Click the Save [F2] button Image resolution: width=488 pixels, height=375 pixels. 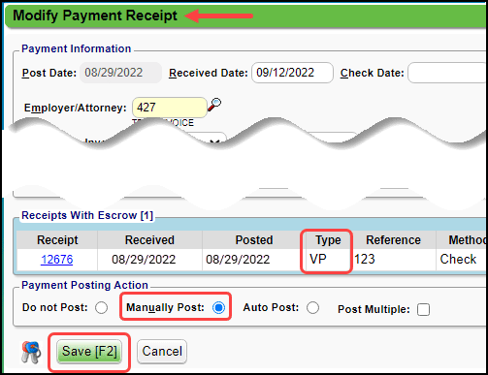pos(89,351)
